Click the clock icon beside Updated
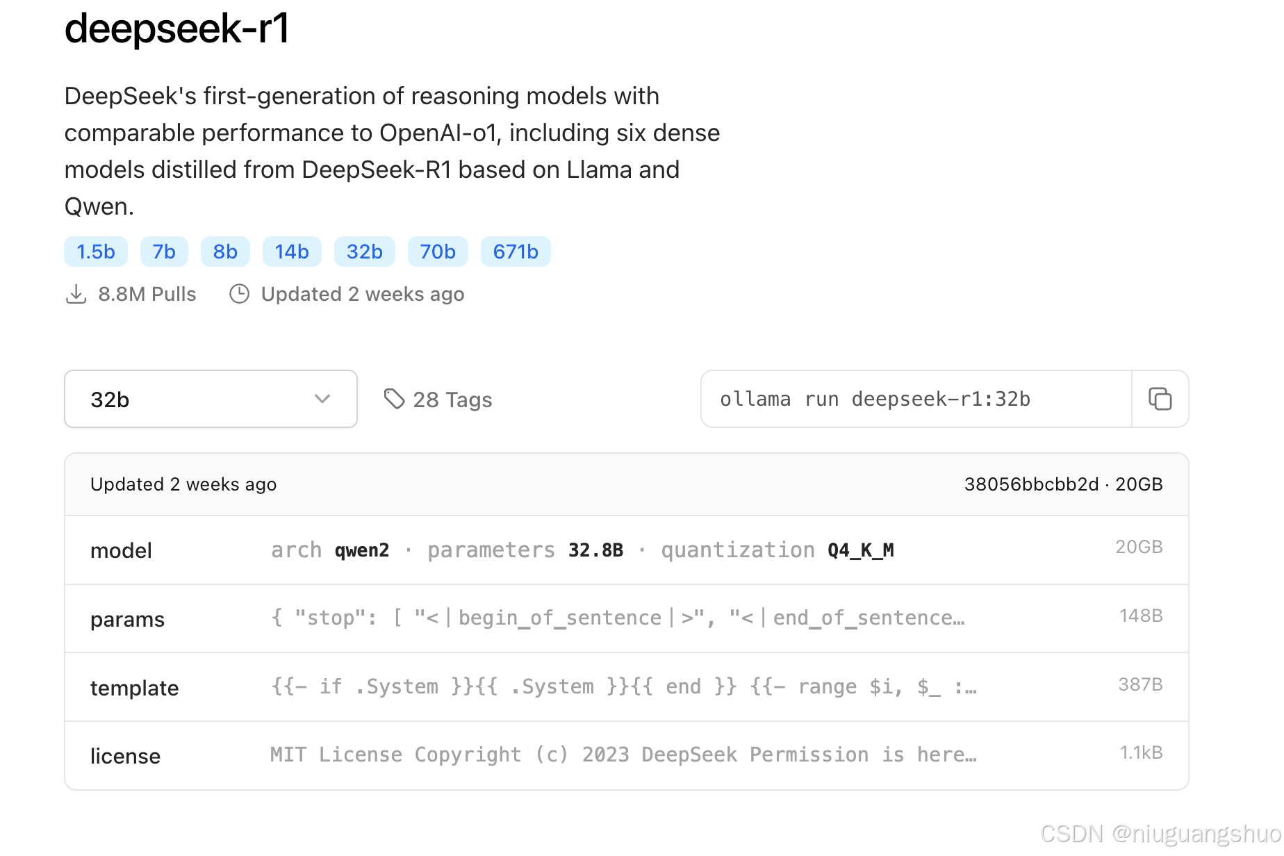Viewport: 1284px width, 856px height. point(239,294)
